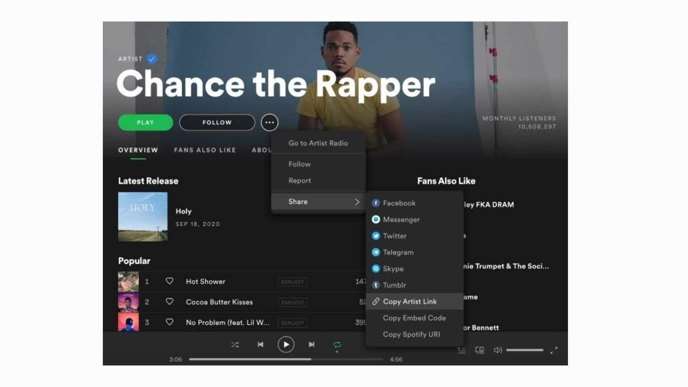Image resolution: width=688 pixels, height=387 pixels.
Task: Share artist to Facebook
Action: tap(399, 203)
